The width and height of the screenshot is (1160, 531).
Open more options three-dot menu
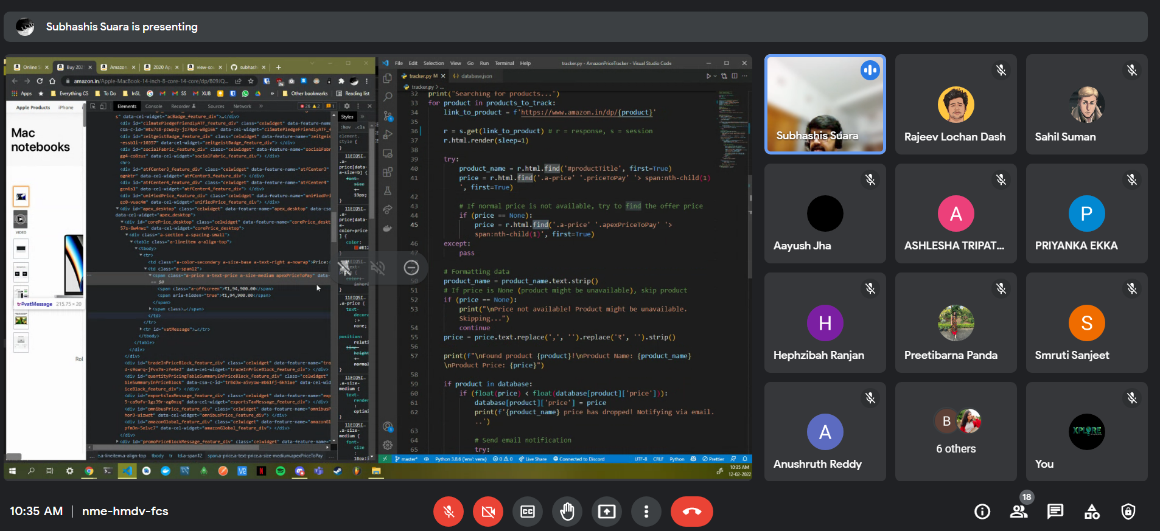click(x=646, y=512)
